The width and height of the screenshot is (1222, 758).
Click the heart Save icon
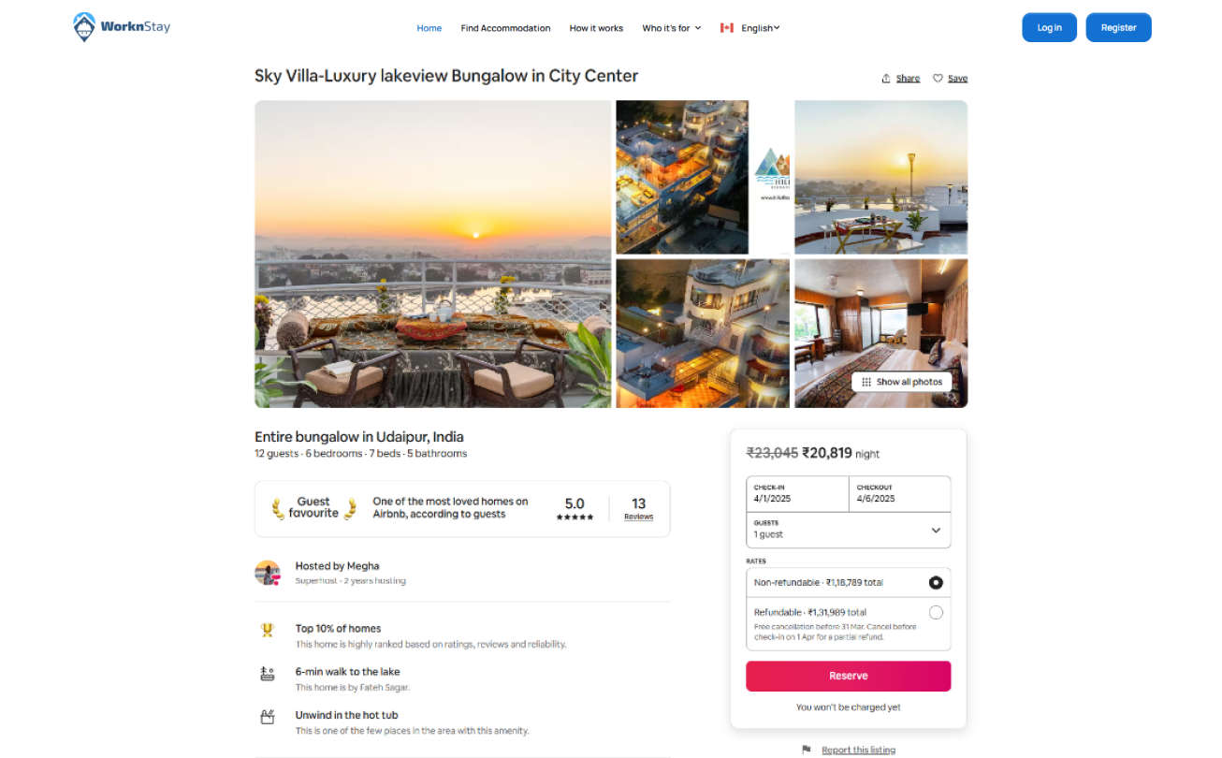[x=938, y=79]
